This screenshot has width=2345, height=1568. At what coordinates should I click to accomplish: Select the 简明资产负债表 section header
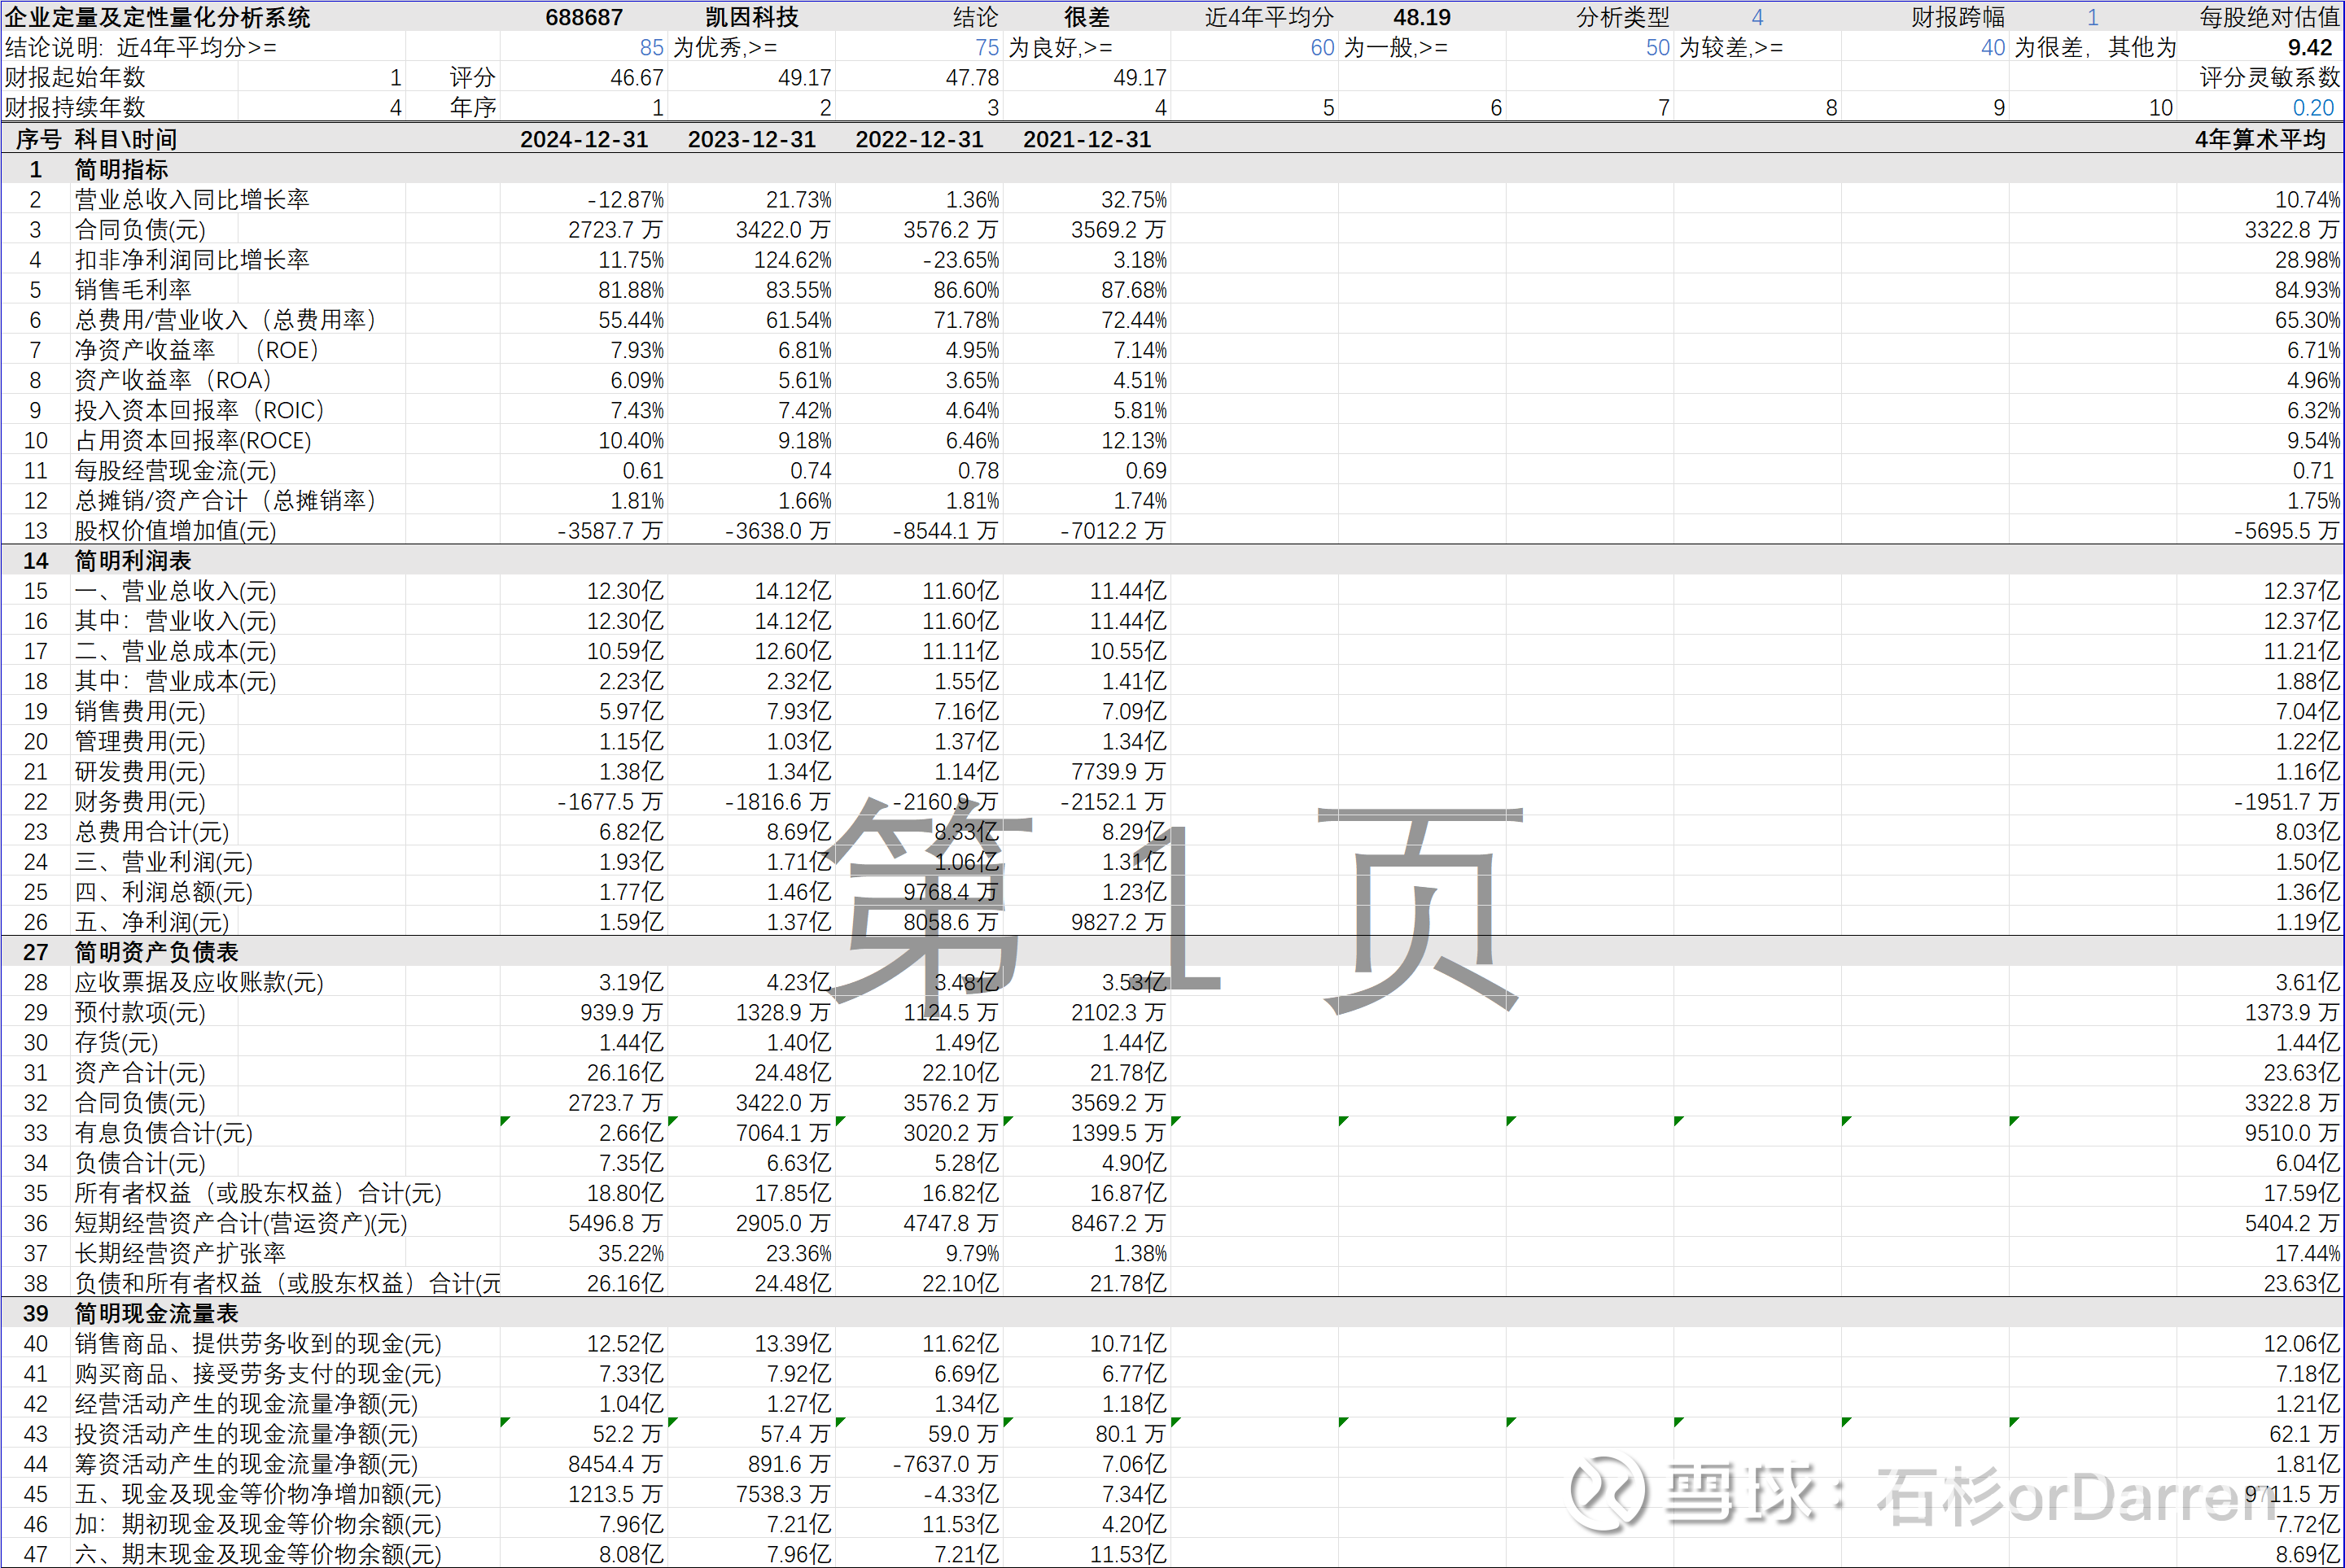pos(156,952)
